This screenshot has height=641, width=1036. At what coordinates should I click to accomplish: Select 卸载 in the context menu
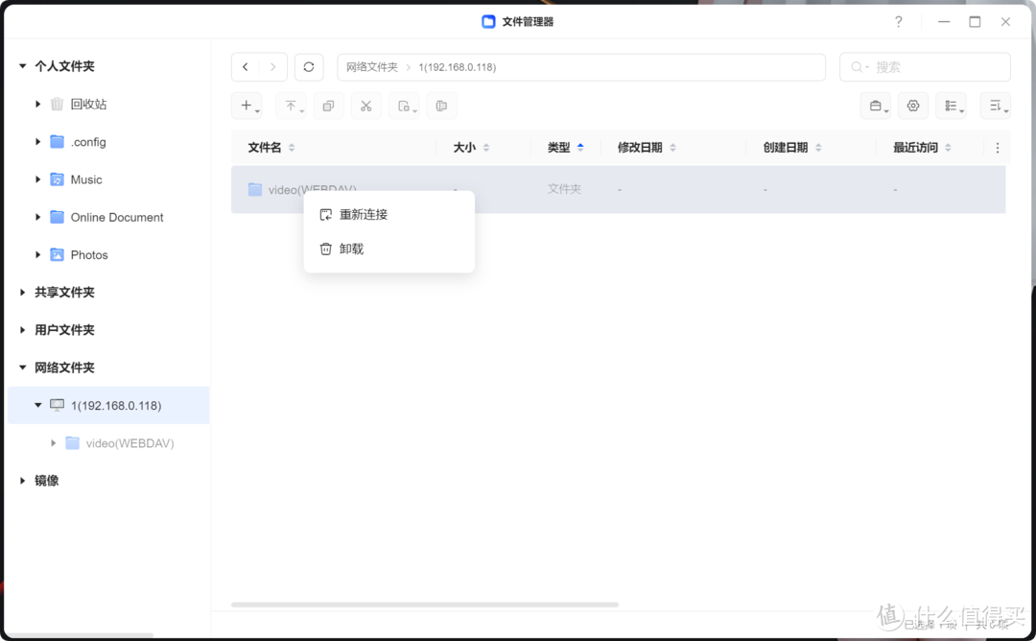pos(351,249)
